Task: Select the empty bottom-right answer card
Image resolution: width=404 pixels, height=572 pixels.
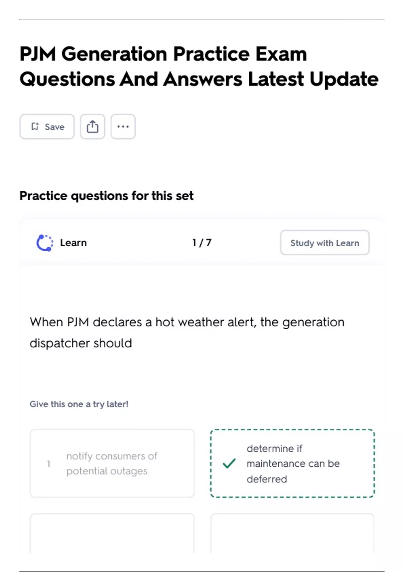Action: (292, 533)
